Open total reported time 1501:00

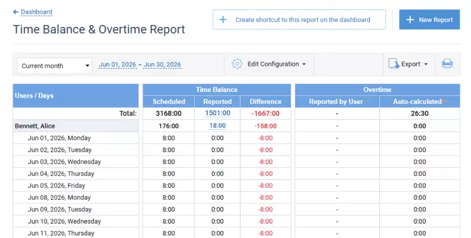217,113
